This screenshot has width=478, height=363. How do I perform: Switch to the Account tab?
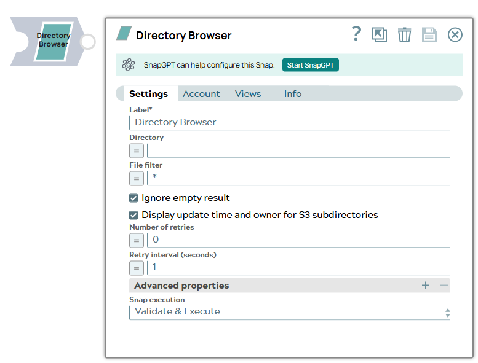[x=201, y=94]
